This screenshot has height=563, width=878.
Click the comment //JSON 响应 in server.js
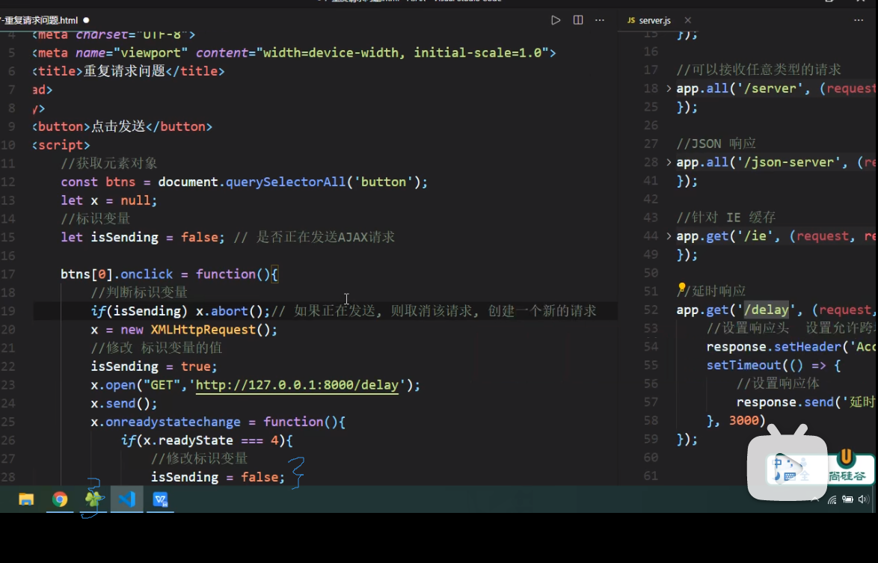tap(716, 144)
